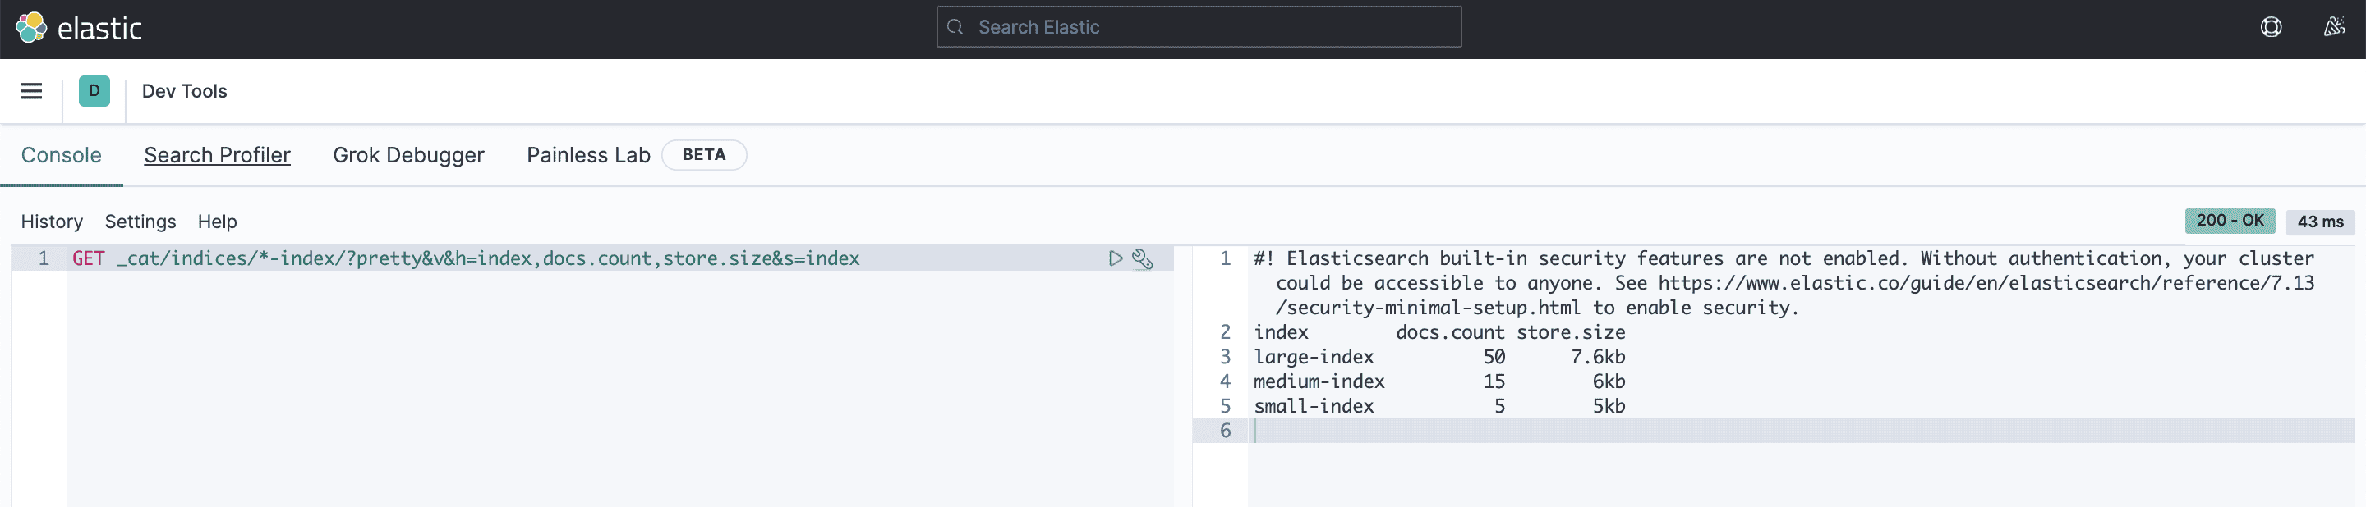The height and width of the screenshot is (507, 2366).
Task: Open the help menu lifebuoy icon
Action: (x=2271, y=28)
